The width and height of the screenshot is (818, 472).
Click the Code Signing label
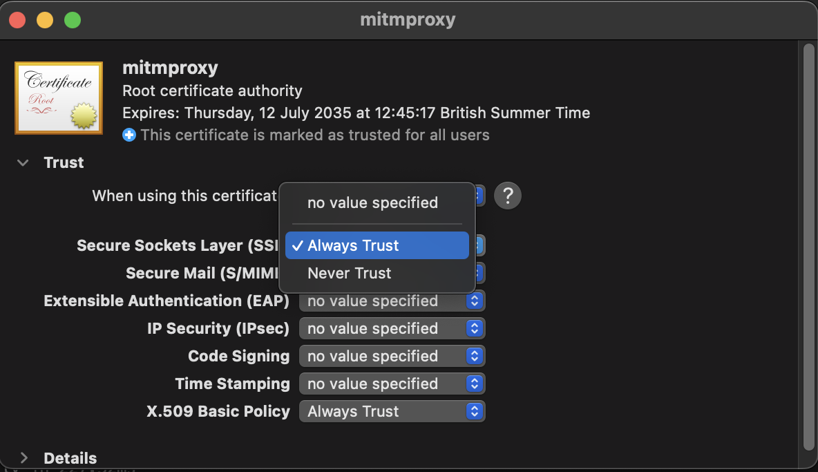239,356
